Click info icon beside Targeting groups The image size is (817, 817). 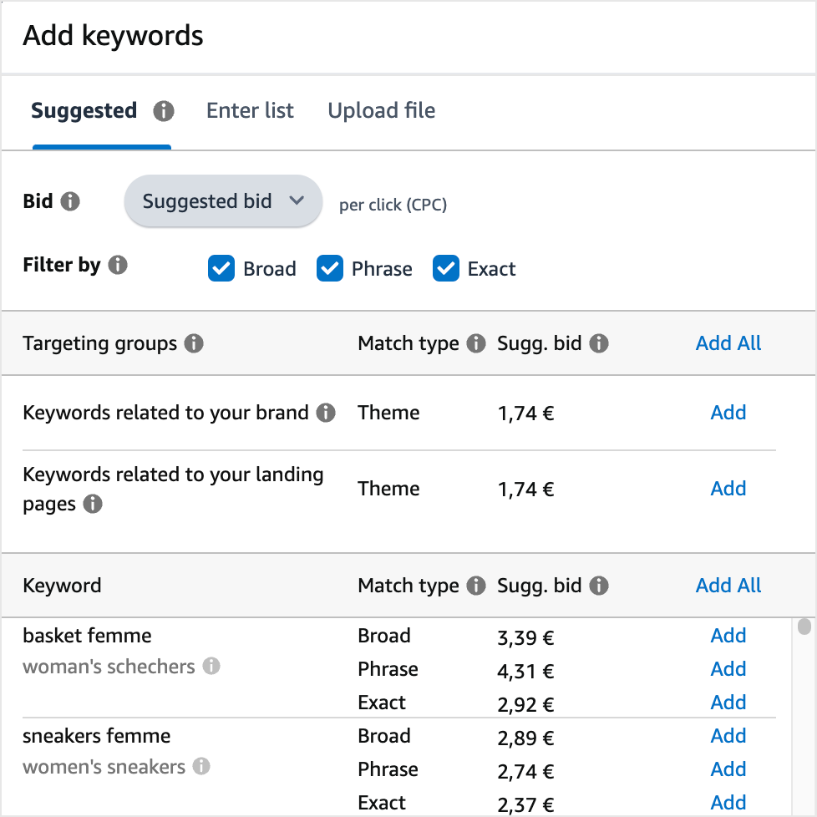[x=194, y=343]
